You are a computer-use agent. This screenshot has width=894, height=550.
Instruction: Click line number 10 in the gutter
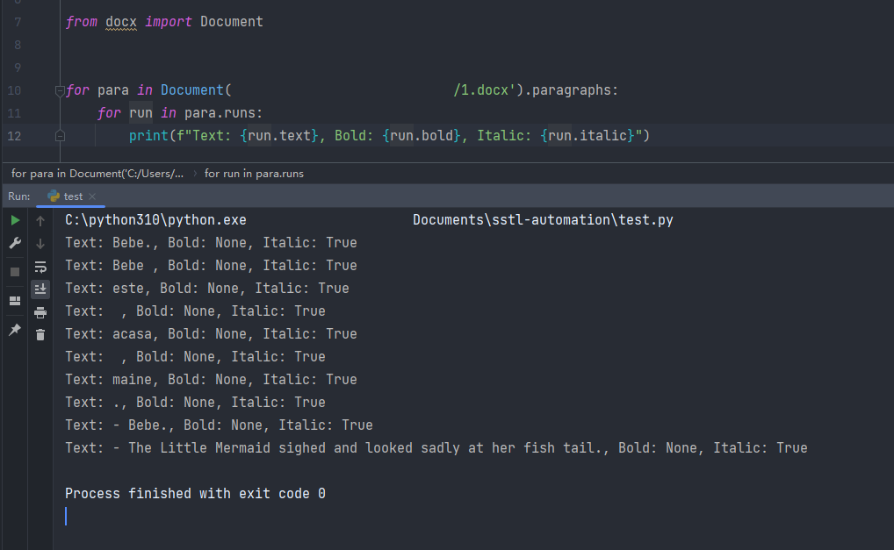click(14, 90)
